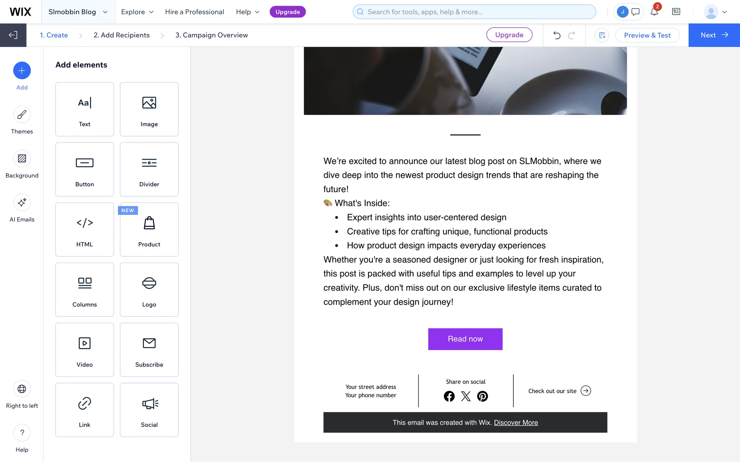The width and height of the screenshot is (740, 462).
Task: Click the Preview & Test button
Action: [647, 35]
